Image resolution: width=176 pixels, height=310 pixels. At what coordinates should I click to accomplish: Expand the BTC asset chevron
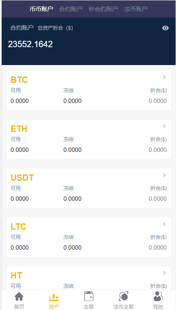click(164, 77)
